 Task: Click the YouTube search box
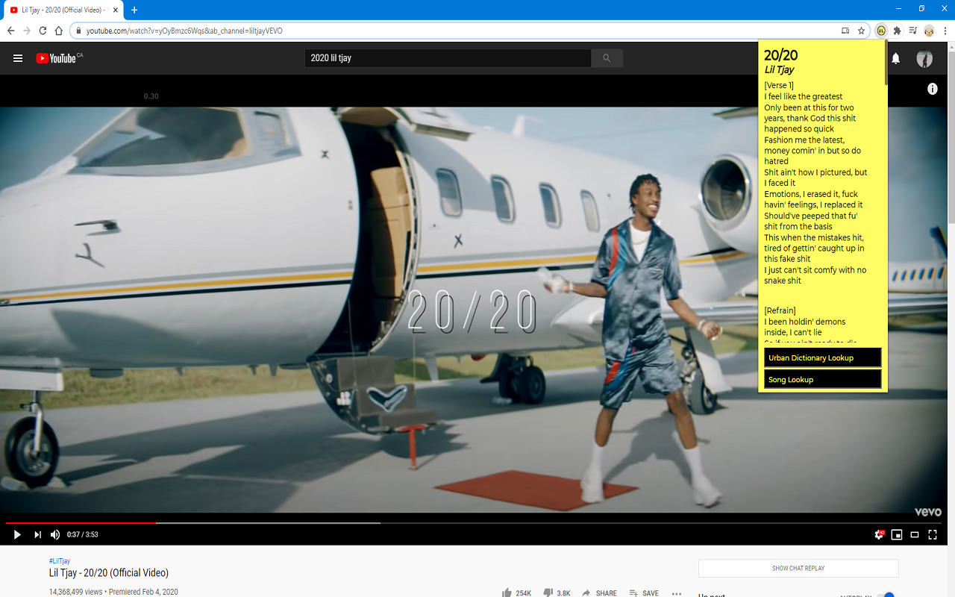pyautogui.click(x=448, y=58)
